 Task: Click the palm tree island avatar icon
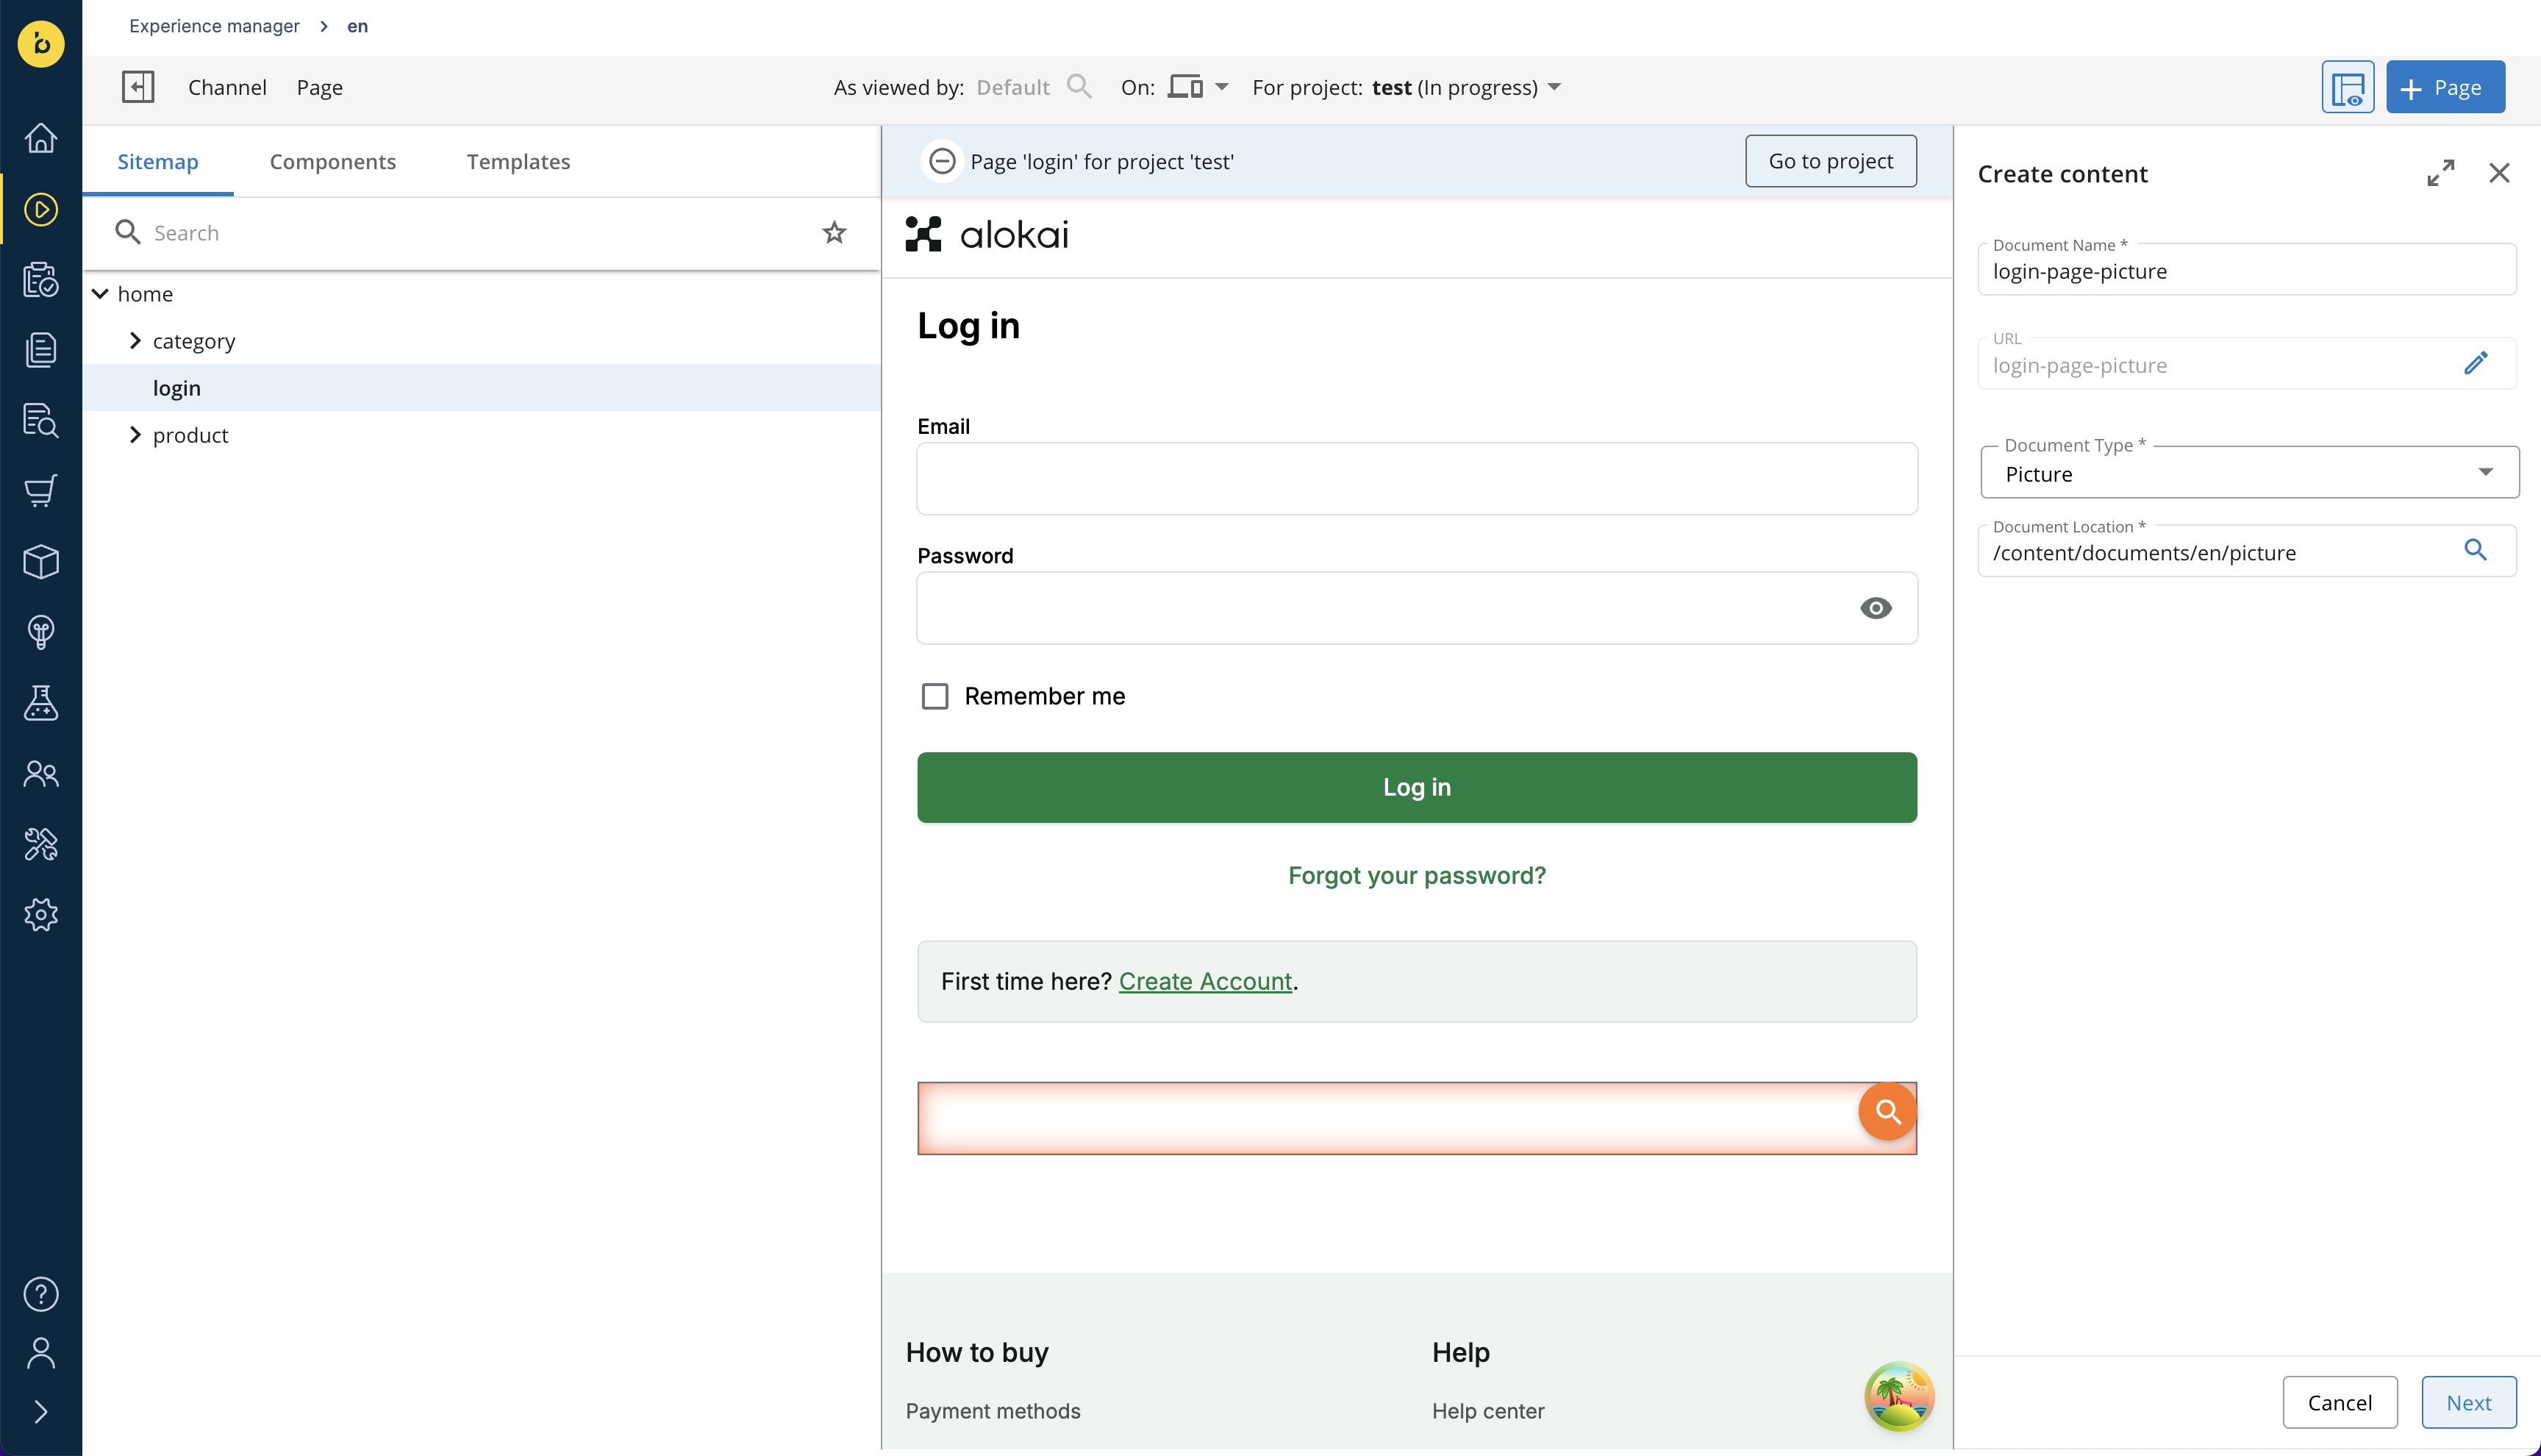click(1899, 1396)
